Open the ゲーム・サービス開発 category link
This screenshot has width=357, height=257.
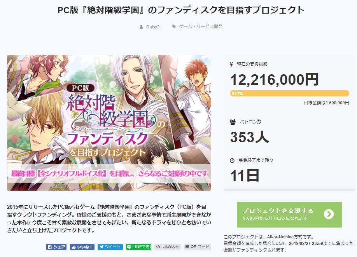coord(201,27)
